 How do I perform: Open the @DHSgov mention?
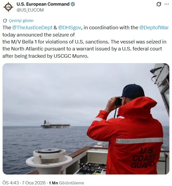coord(69,28)
